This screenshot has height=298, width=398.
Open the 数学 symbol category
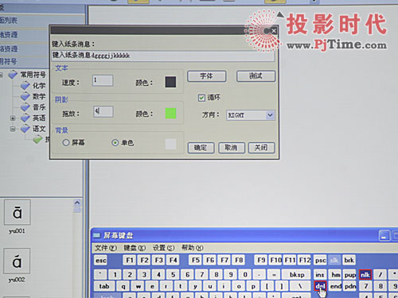tap(39, 96)
